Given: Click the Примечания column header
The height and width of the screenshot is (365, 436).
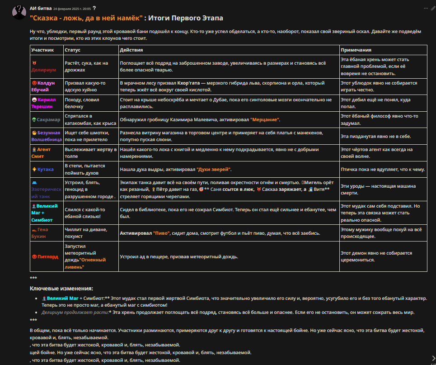Looking at the screenshot, I should click(356, 50).
